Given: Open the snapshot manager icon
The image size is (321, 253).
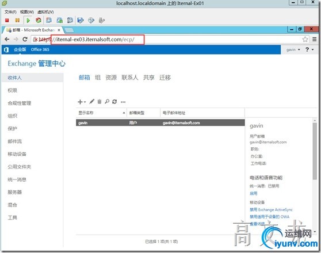Looking at the screenshot, I should point(70,20).
